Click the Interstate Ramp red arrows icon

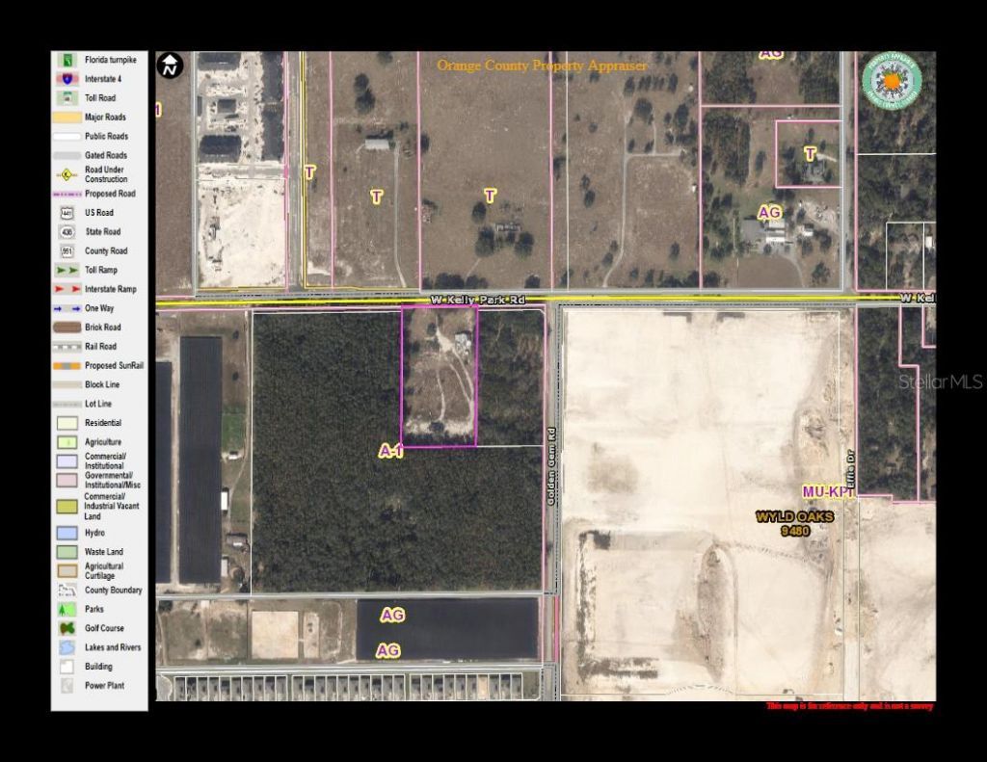coord(66,289)
